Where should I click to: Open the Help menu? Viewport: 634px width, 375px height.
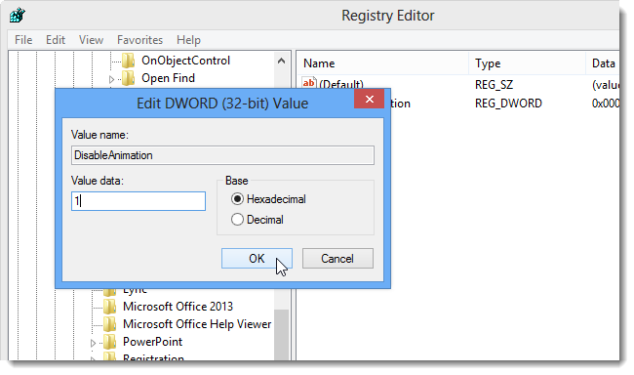click(188, 40)
